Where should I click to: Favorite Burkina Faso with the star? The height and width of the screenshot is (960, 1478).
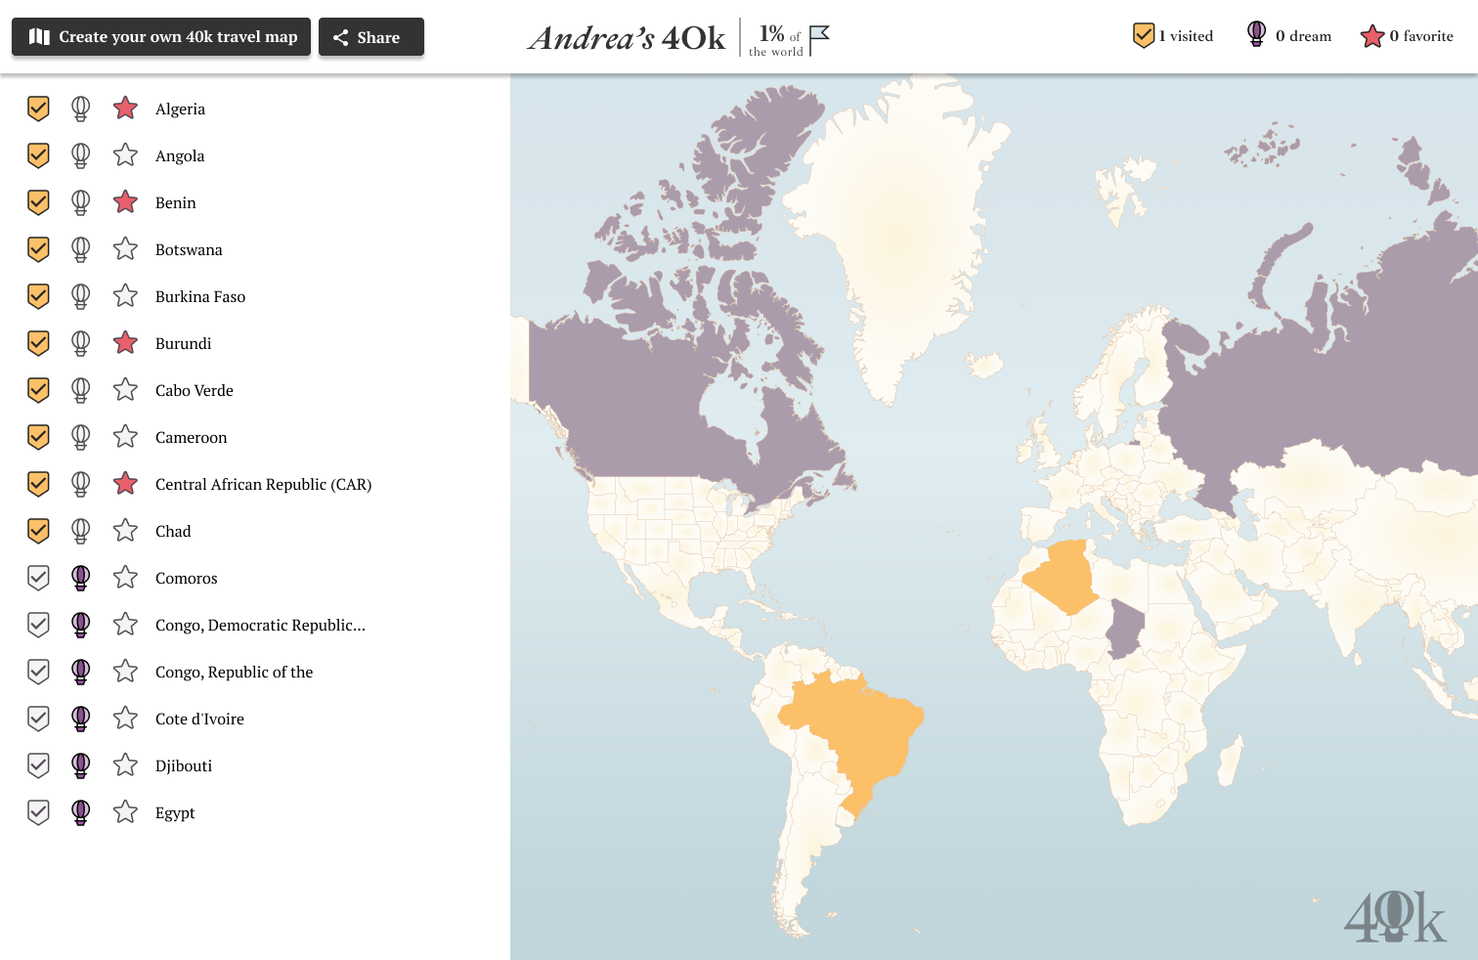[x=125, y=295]
